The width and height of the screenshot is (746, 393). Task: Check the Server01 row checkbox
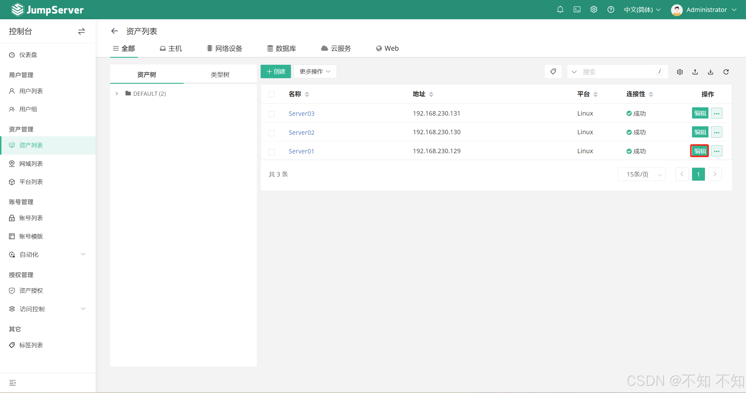271,152
